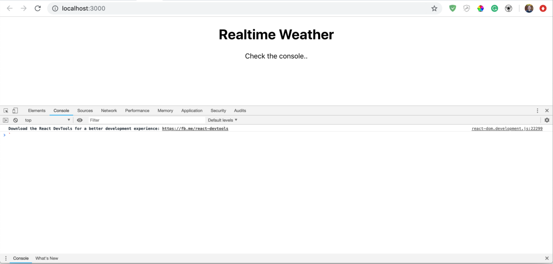Image resolution: width=553 pixels, height=264 pixels.
Task: Open the Application tab
Action: pos(192,110)
